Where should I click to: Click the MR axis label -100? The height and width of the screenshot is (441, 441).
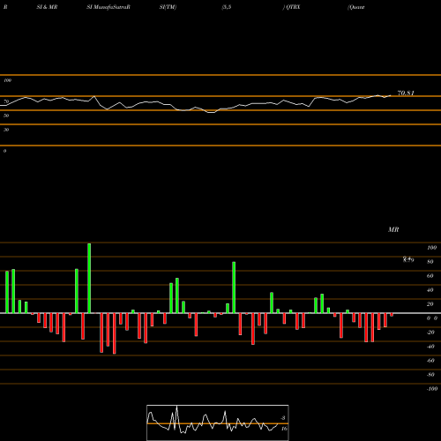[x=431, y=389]
